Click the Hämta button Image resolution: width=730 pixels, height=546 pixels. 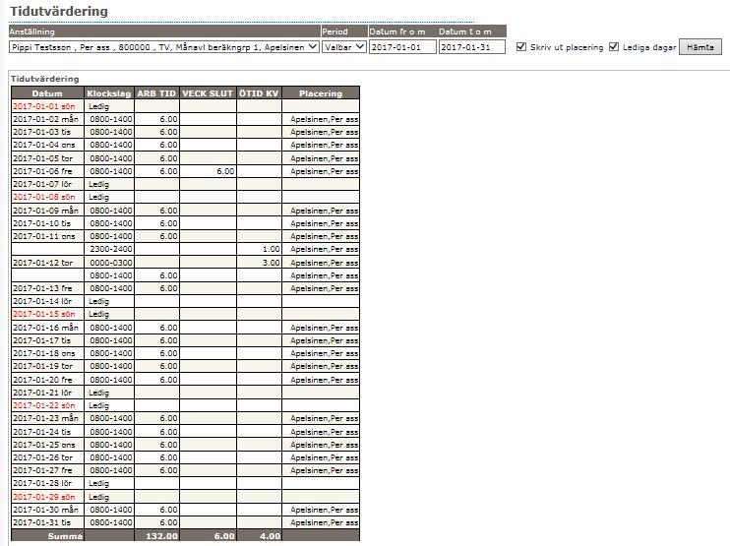700,47
